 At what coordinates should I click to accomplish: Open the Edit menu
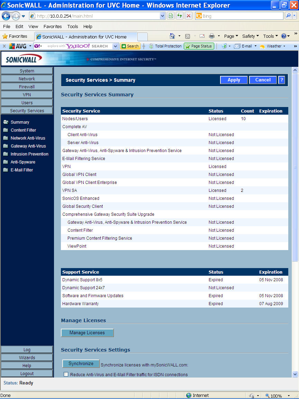(19, 26)
